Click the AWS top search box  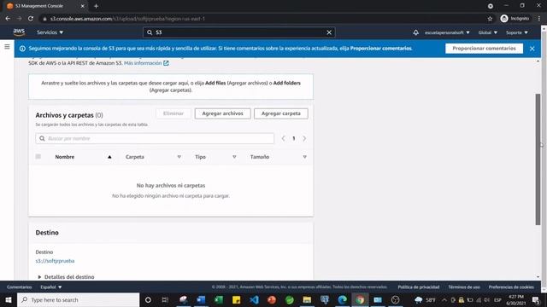pyautogui.click(x=239, y=32)
